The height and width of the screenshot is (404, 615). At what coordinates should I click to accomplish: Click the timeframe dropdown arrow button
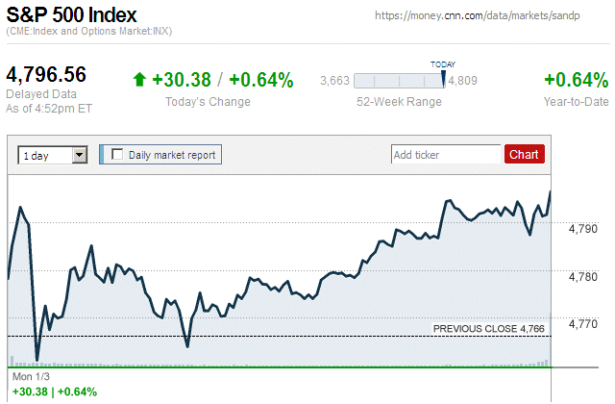click(80, 154)
